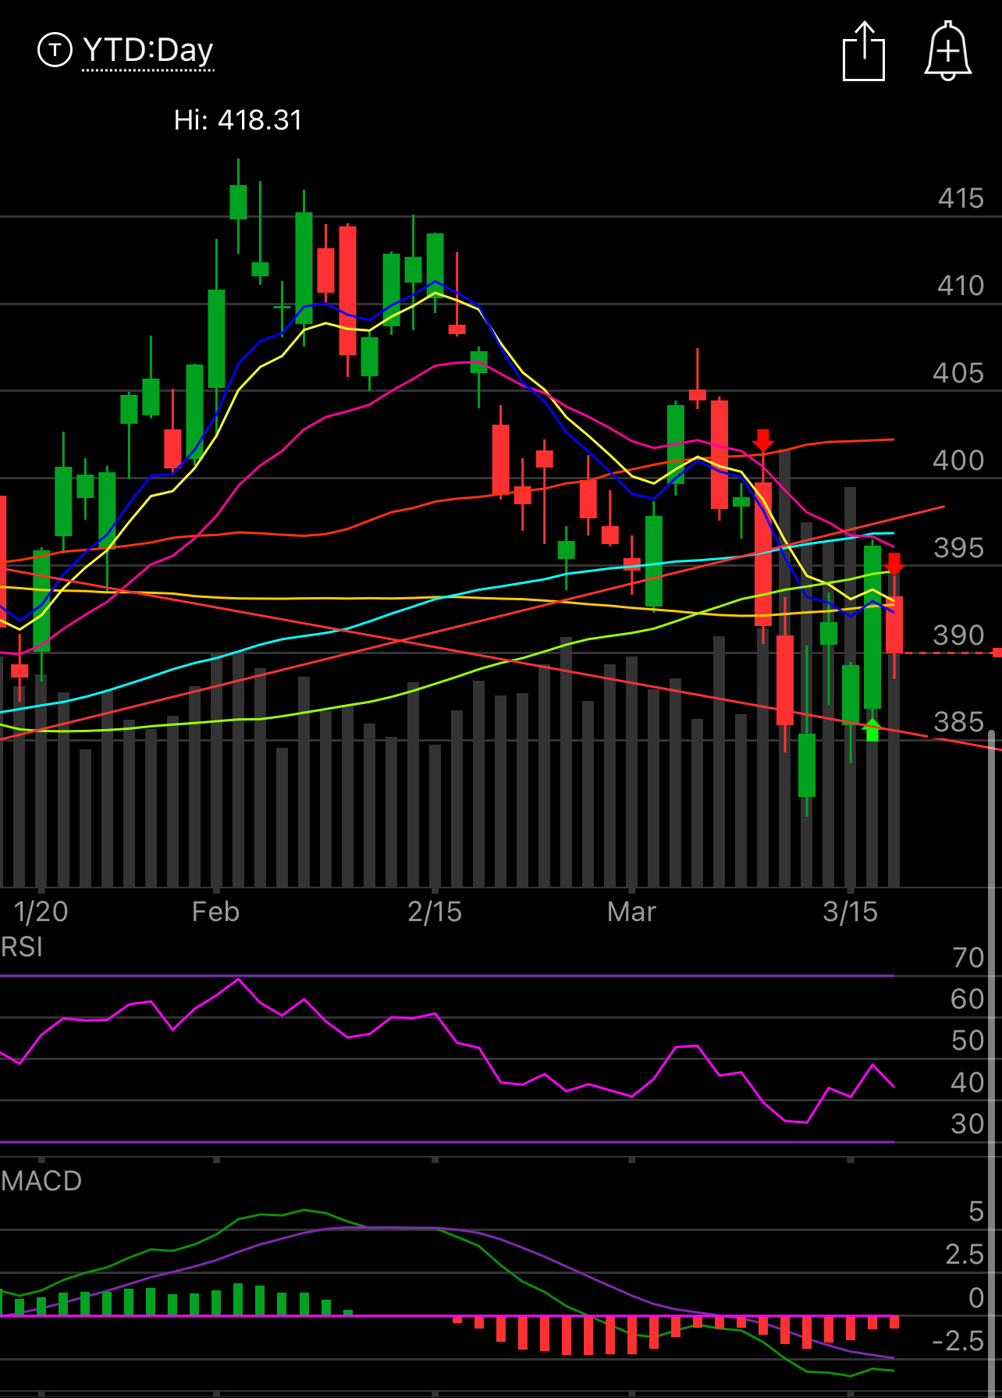Select the MACD indicator label
The height and width of the screenshot is (1398, 1002).
pos(41,1180)
